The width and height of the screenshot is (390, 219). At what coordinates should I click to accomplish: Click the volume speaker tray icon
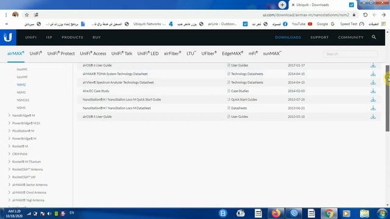point(49,214)
